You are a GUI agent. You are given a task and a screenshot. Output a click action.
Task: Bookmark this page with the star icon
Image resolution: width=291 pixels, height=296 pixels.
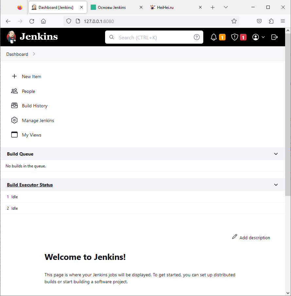click(234, 21)
